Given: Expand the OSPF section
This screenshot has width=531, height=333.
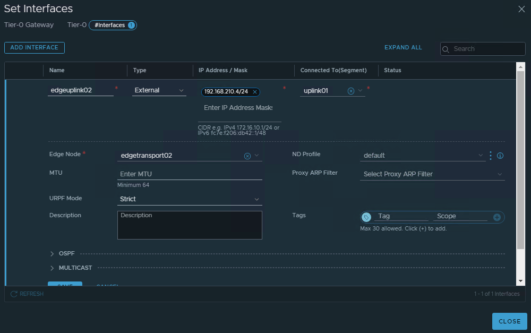Looking at the screenshot, I should [x=53, y=254].
